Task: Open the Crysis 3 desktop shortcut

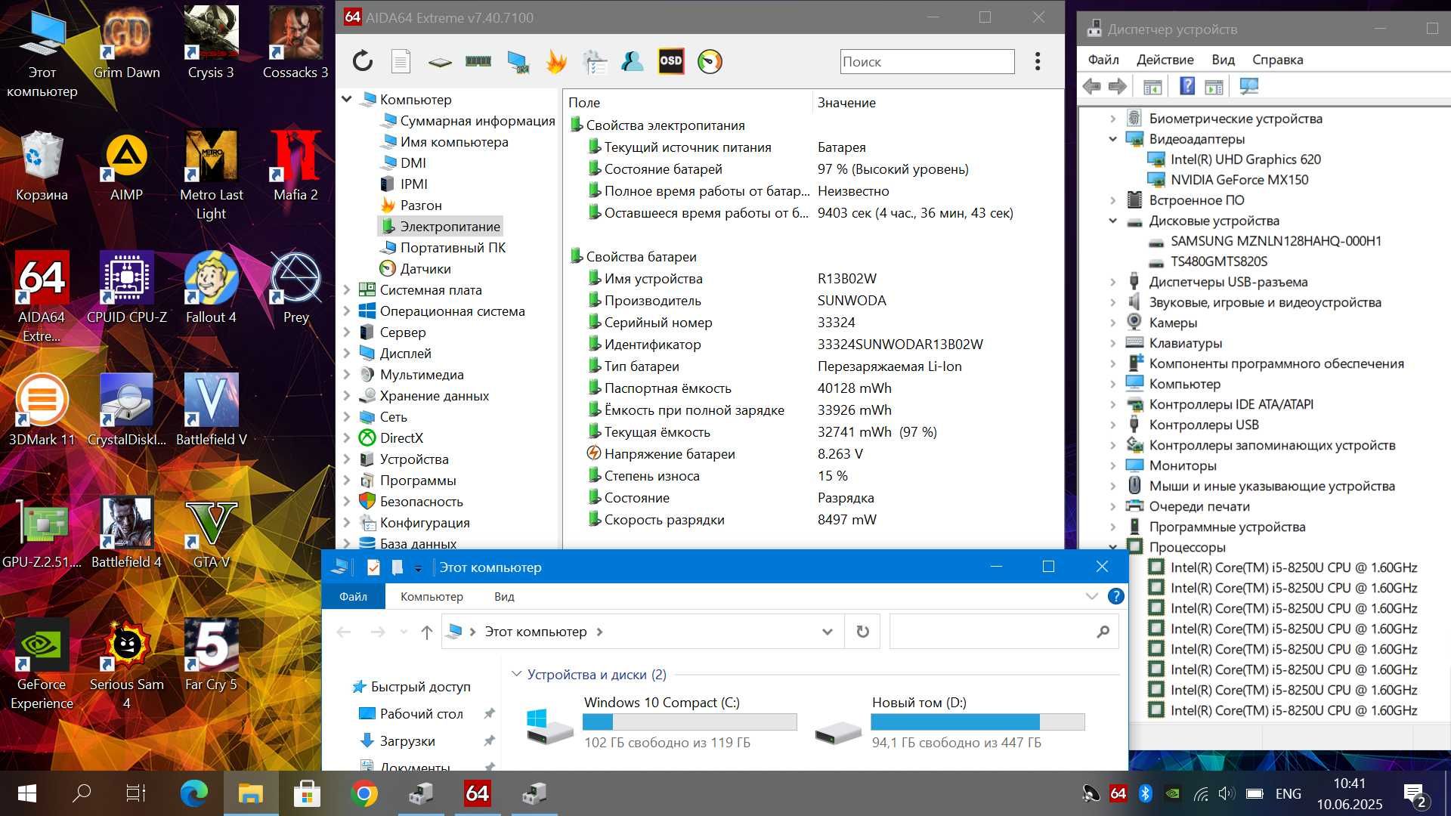Action: 211,43
